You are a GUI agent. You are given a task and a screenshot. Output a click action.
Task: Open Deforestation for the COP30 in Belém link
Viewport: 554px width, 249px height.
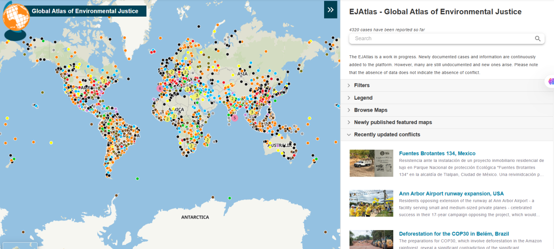453,234
